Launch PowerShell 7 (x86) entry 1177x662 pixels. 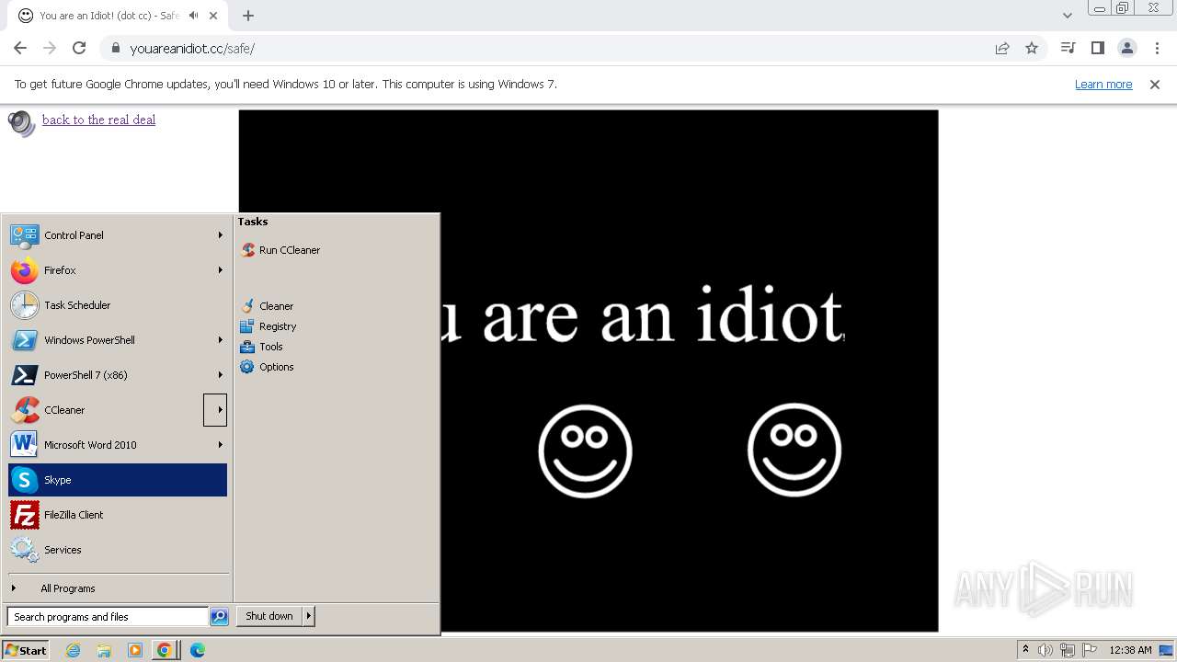(x=118, y=375)
